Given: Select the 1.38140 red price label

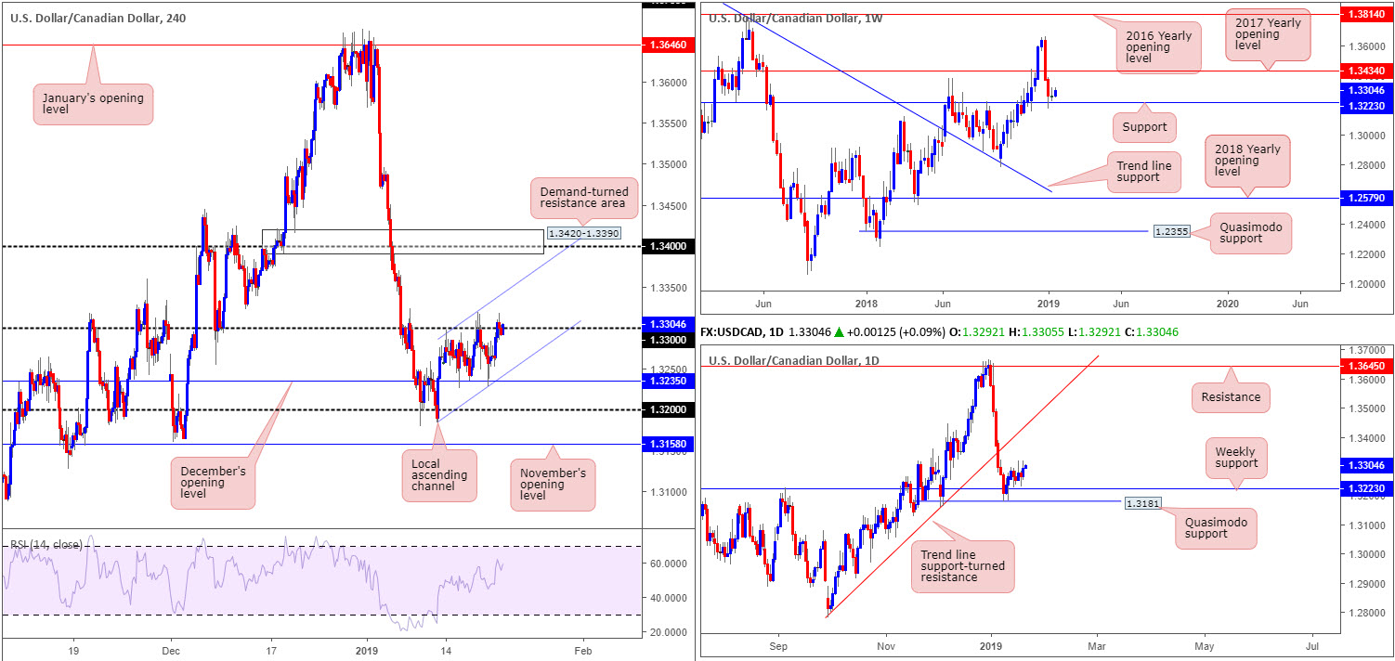Looking at the screenshot, I should click(x=1366, y=16).
